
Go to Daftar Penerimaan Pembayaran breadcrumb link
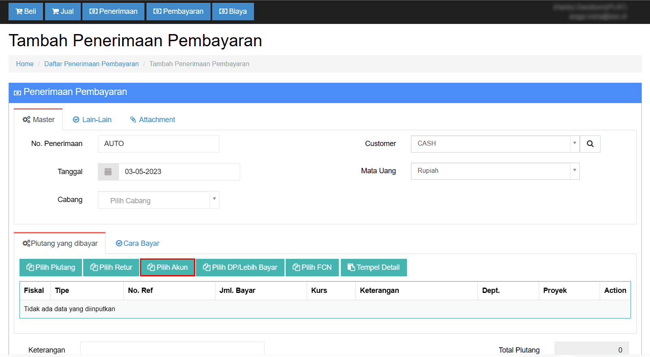[91, 64]
